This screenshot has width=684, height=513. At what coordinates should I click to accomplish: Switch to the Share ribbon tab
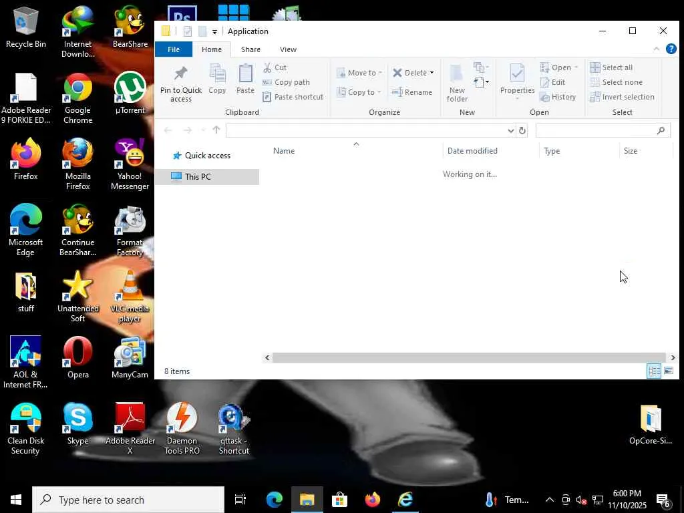point(251,49)
